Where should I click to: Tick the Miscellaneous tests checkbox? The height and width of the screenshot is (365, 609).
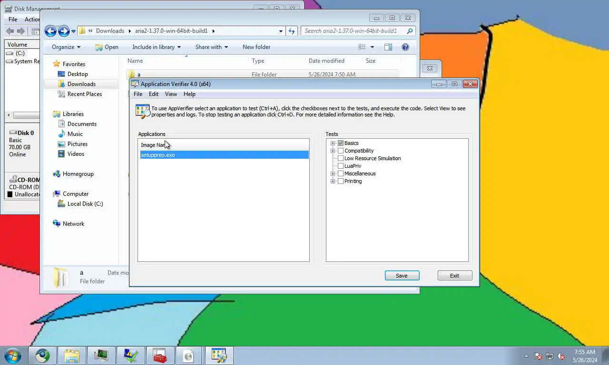click(x=341, y=173)
